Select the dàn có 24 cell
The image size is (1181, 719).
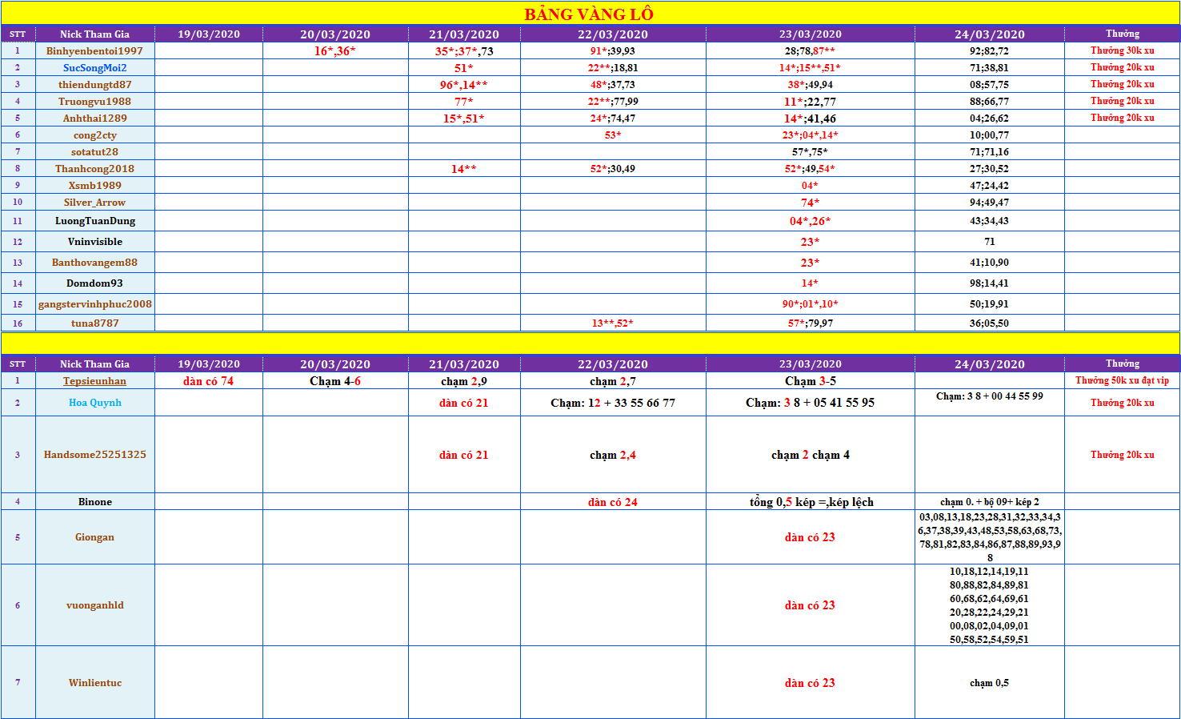click(x=613, y=501)
